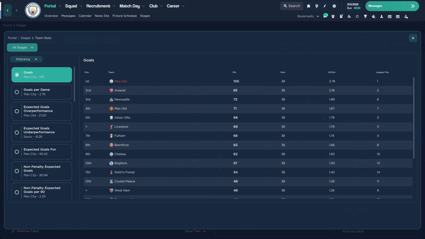
Task: Open the Messages tab under Portal
Action: point(68,16)
